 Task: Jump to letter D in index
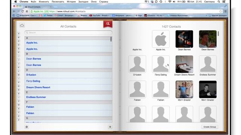[18, 45]
